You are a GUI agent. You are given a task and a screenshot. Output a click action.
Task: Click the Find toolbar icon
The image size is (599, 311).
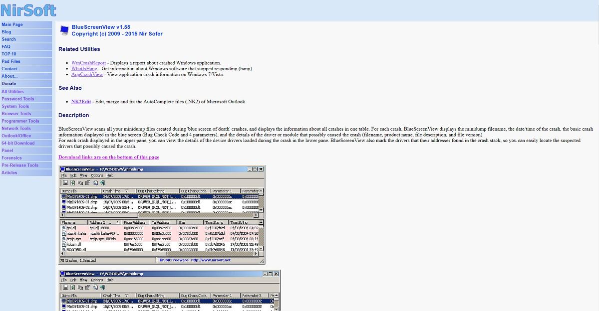pyautogui.click(x=95, y=182)
